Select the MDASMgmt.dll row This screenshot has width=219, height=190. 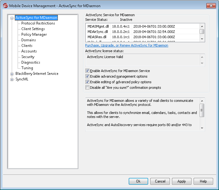[x=143, y=26]
